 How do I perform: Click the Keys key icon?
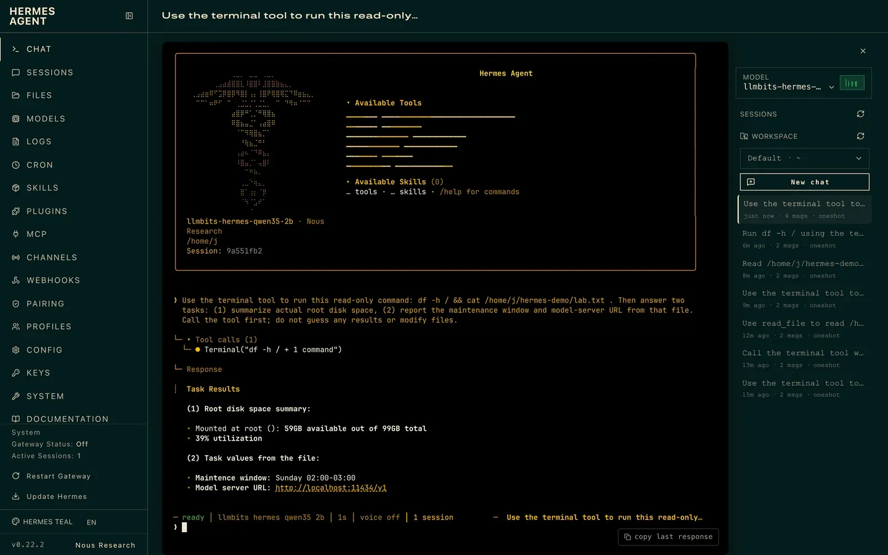(16, 373)
